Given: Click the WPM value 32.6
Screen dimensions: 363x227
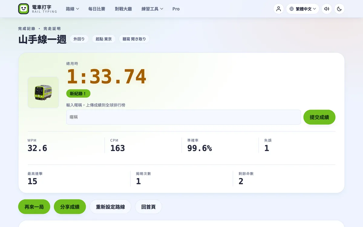Looking at the screenshot, I should pos(38,148).
